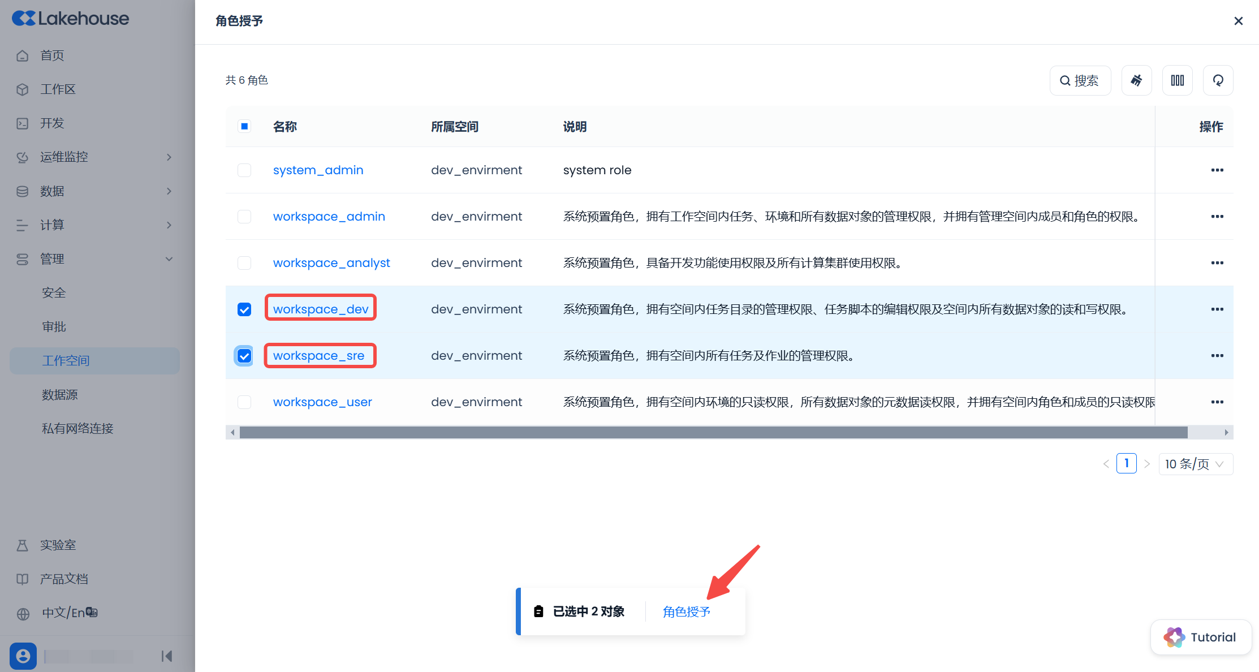Image resolution: width=1259 pixels, height=672 pixels.
Task: Click 角色授予 in the selection bar
Action: [686, 611]
